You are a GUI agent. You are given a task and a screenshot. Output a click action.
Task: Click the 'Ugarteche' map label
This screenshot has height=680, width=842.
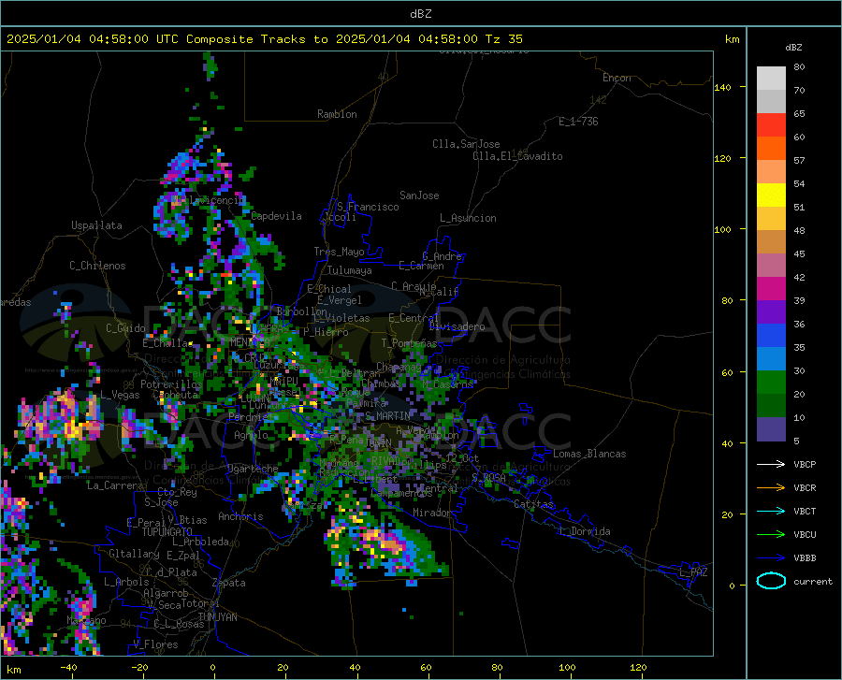(253, 469)
